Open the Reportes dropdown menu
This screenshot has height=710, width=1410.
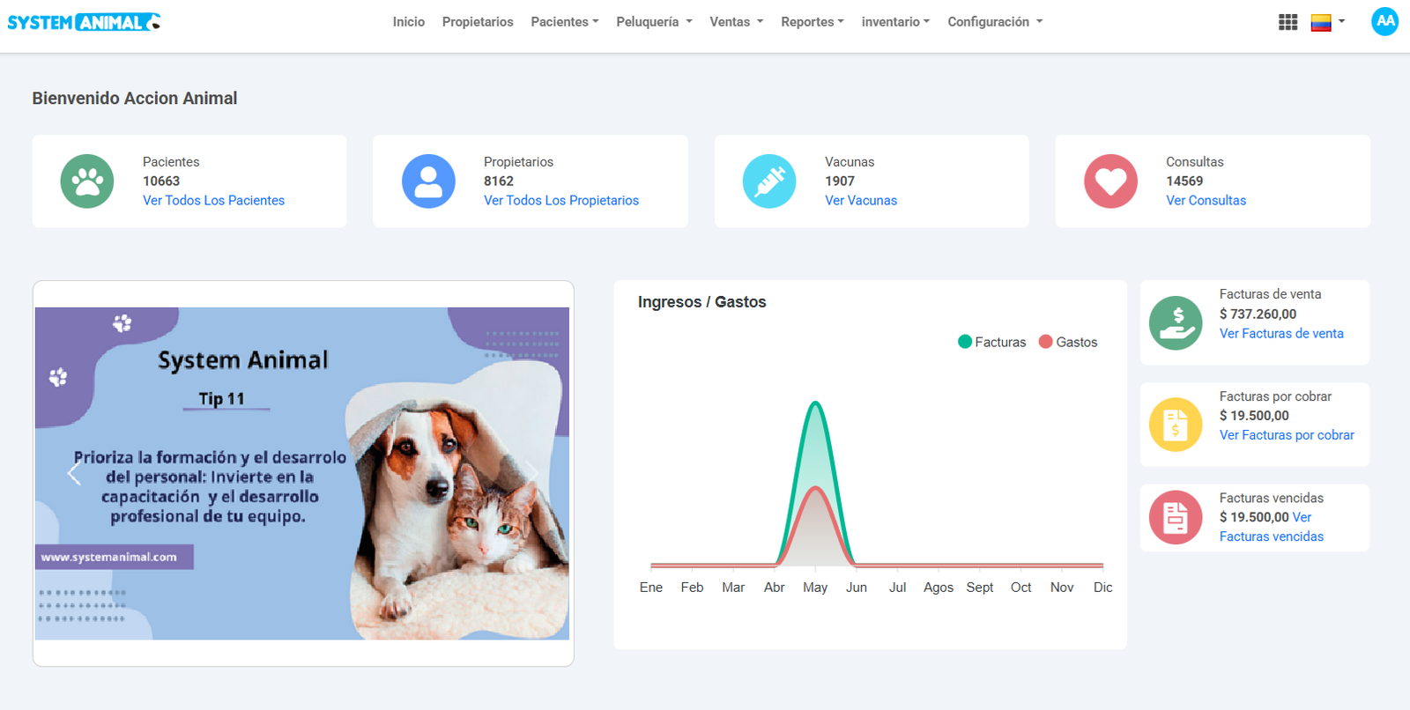[x=813, y=22]
